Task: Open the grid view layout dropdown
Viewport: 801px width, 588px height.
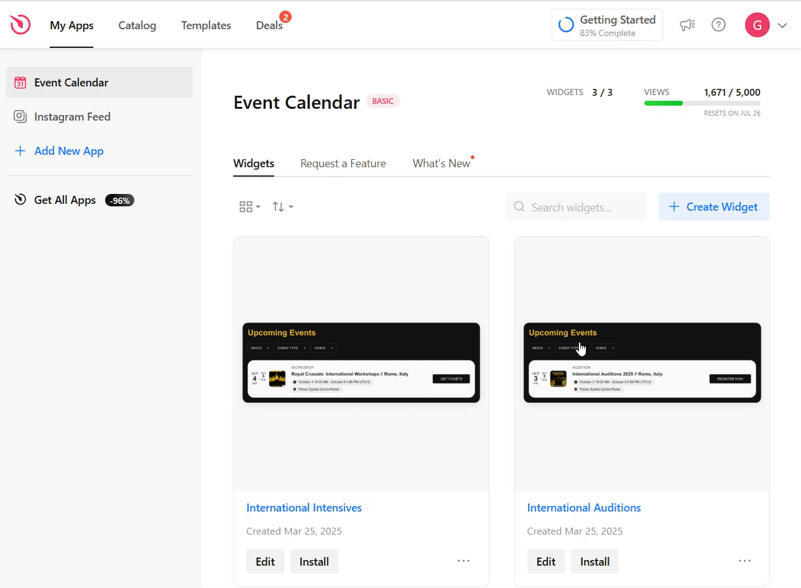Action: [x=249, y=207]
